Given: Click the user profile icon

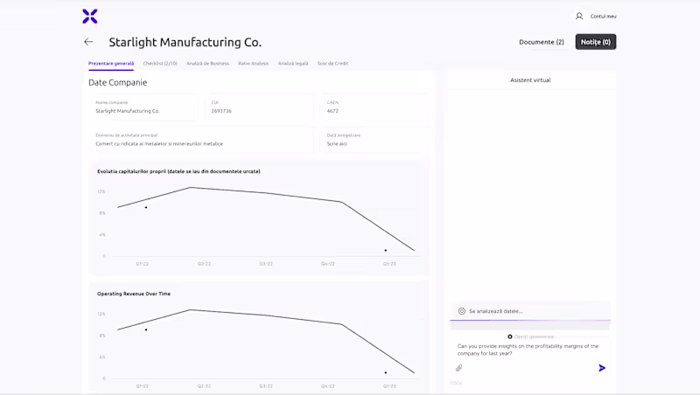Looking at the screenshot, I should click(579, 16).
